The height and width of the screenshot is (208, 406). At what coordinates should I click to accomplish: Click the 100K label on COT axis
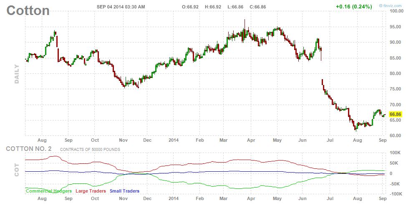[x=395, y=153]
